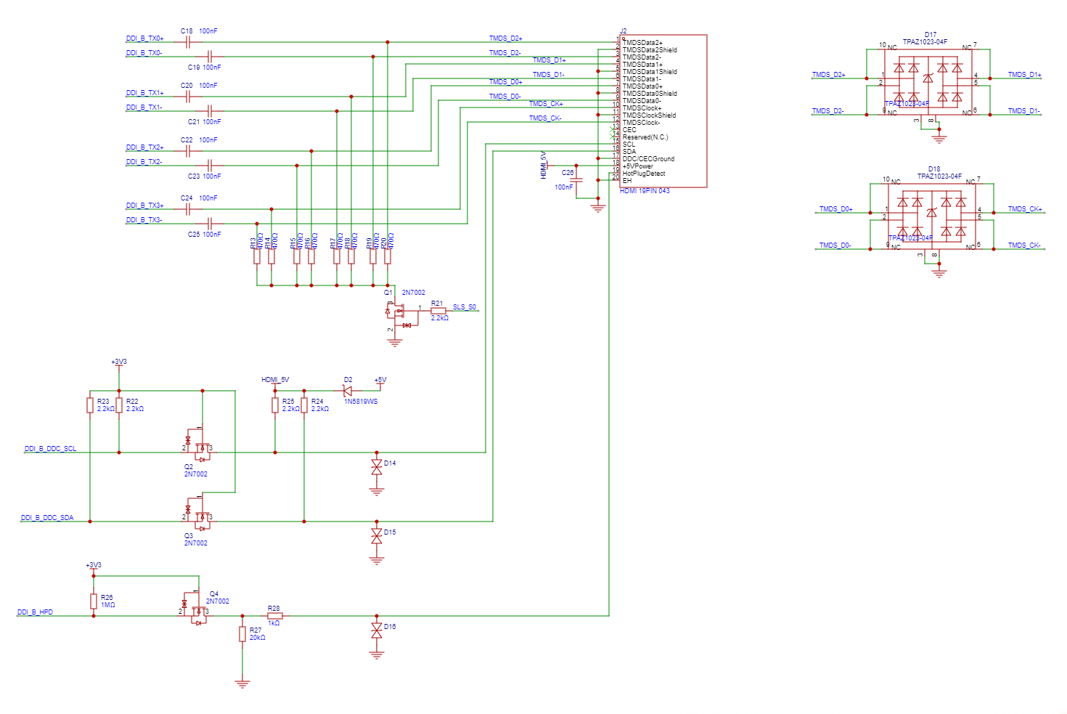This screenshot has width=1067, height=714.
Task: Click the Q4 2N7002 MOSFET symbol
Action: [197, 609]
